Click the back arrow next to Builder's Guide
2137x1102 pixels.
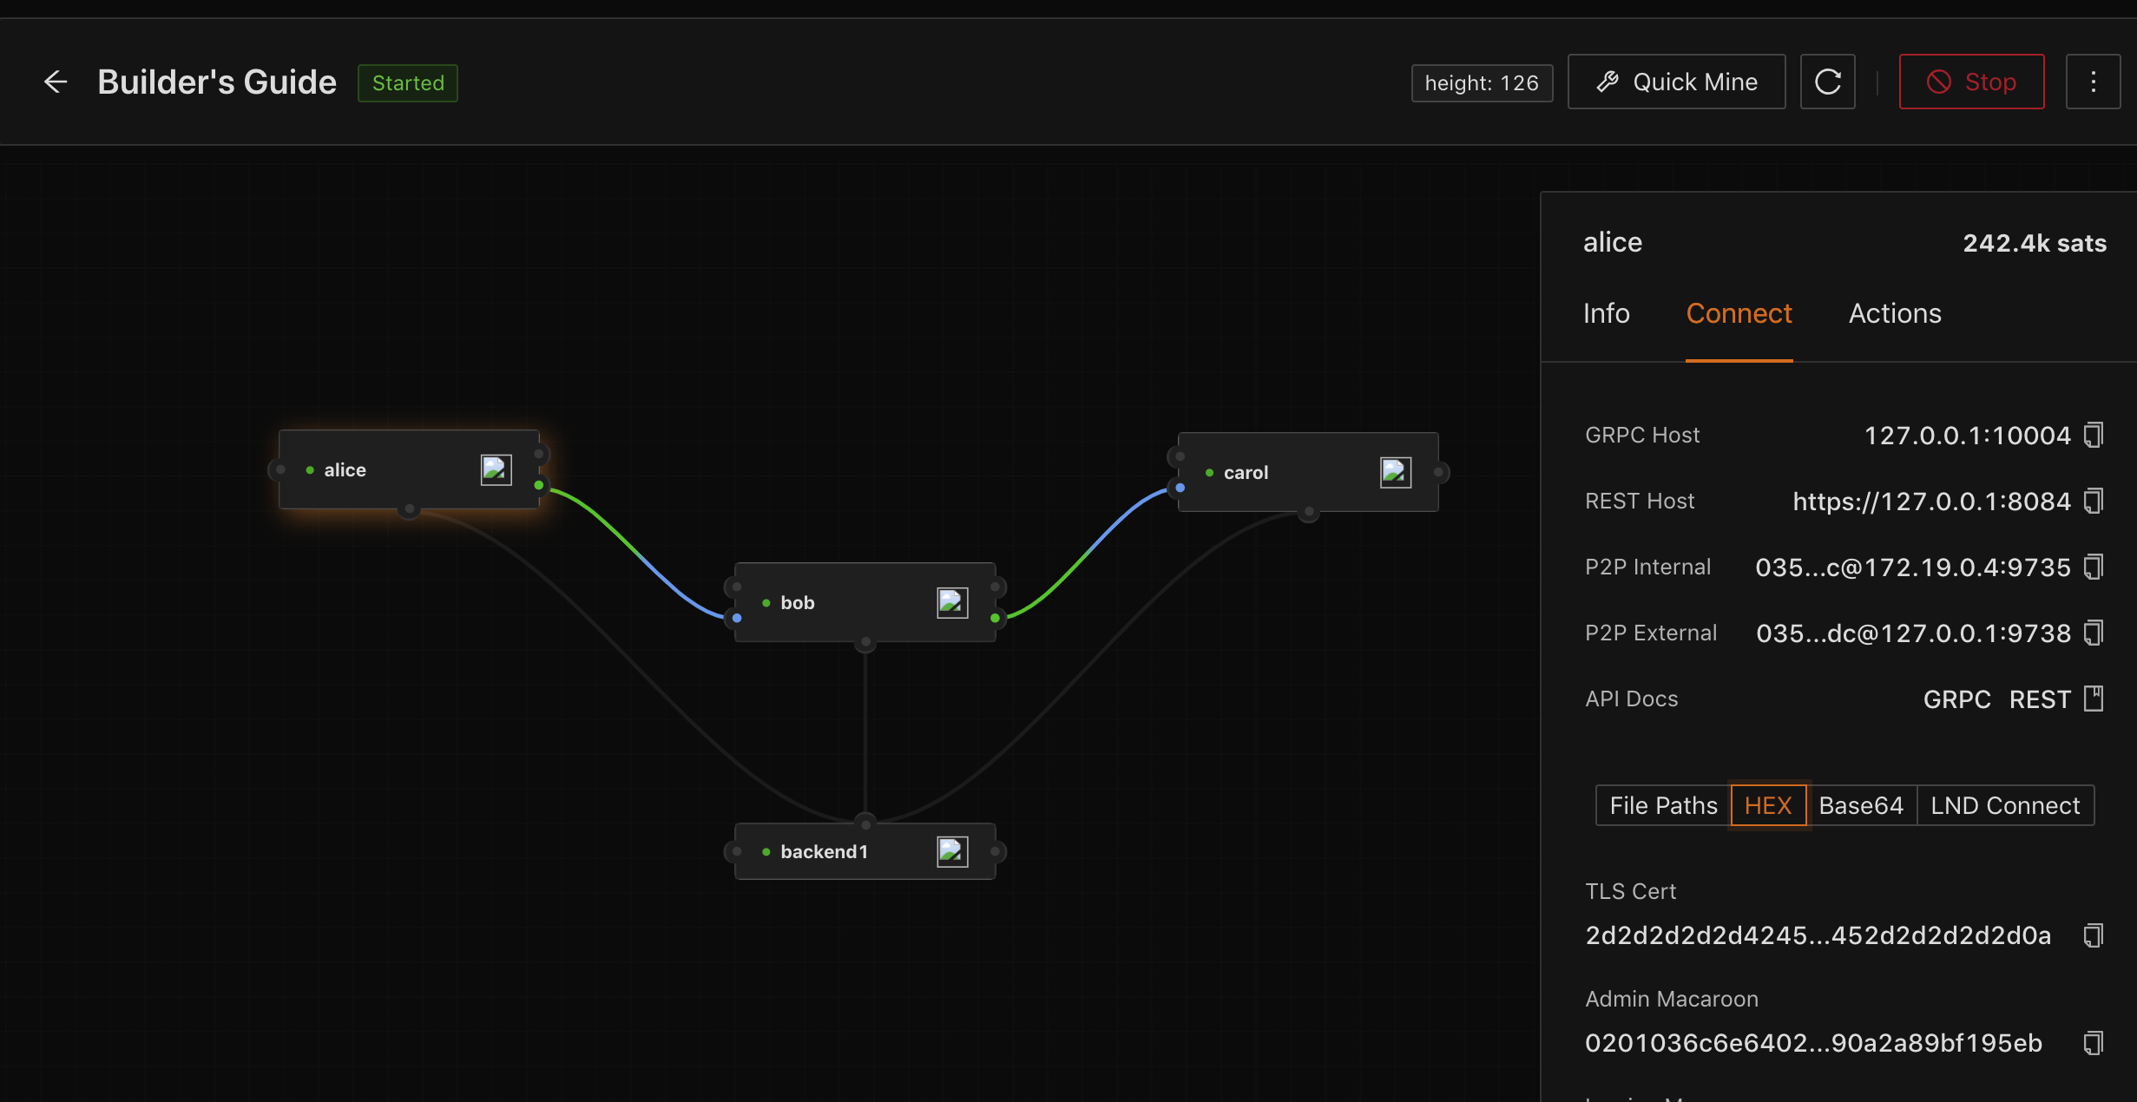[56, 82]
